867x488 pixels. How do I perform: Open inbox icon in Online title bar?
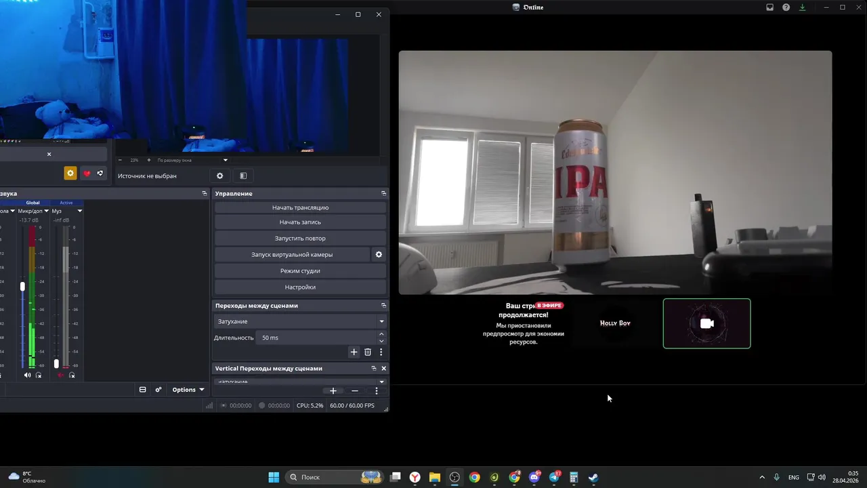click(x=769, y=7)
